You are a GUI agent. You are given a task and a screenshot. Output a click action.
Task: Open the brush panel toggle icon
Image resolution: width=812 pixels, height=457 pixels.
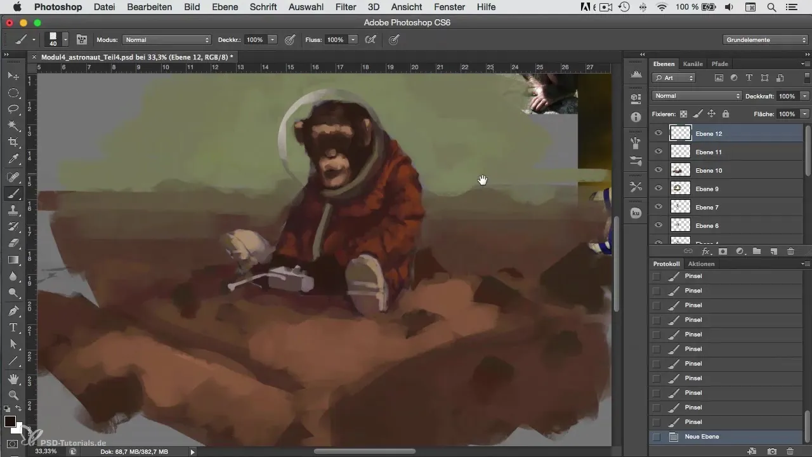[82, 39]
